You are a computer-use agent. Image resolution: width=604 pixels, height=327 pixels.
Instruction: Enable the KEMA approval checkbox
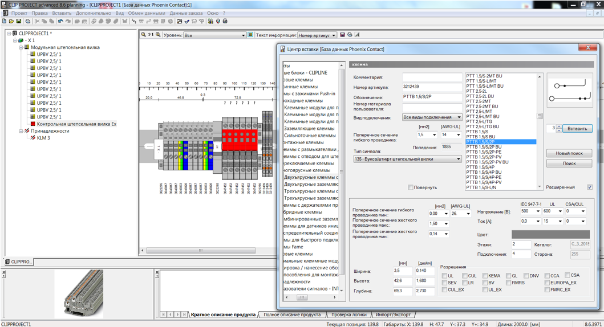(x=485, y=276)
